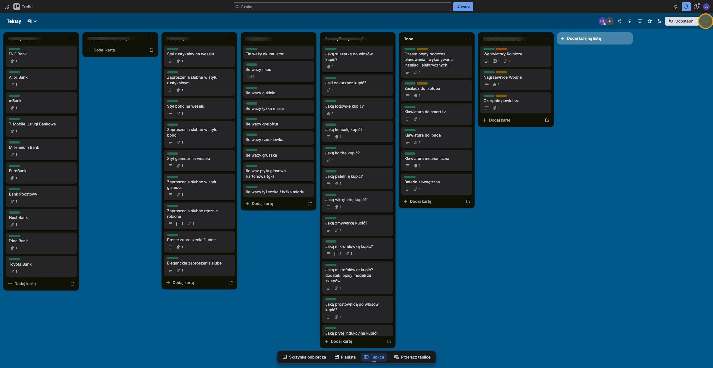Open list actions for Wentylatory Rolnicze list
Screen dimensions: 713x368
[547, 39]
